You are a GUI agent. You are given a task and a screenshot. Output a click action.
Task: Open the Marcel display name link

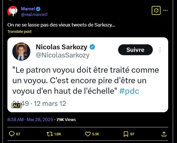pos(28,9)
